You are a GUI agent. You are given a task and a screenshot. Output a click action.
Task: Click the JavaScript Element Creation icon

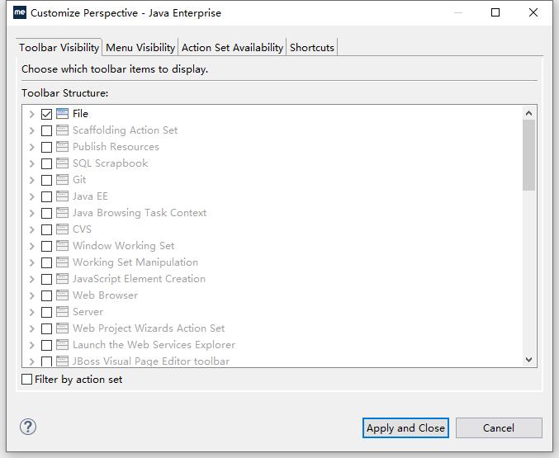[62, 279]
